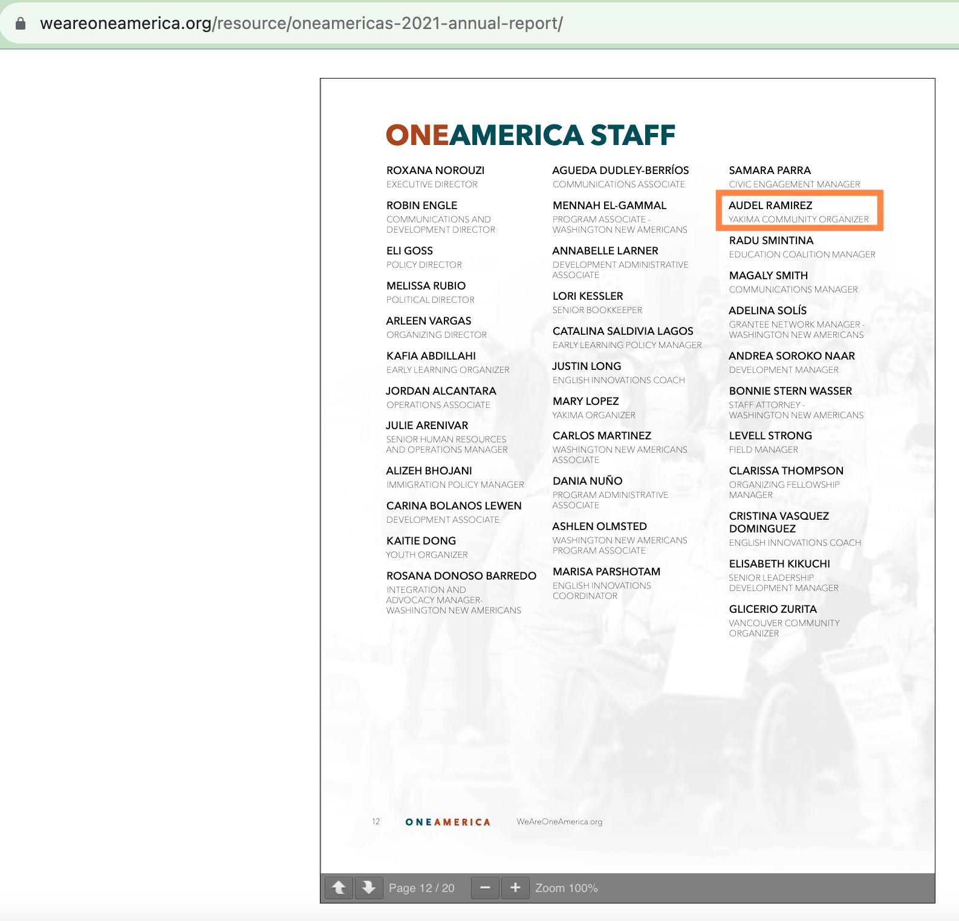Select the name Jordan Alcantara
Screen dimensions: 959x921
click(441, 391)
